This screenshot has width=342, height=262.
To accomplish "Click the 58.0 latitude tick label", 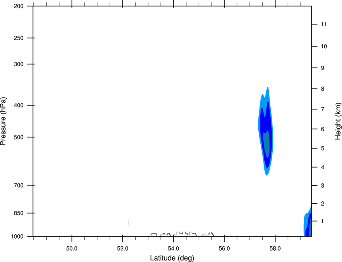I will coord(275,249).
